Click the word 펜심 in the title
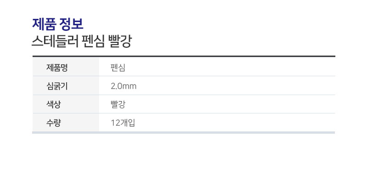 94,41
